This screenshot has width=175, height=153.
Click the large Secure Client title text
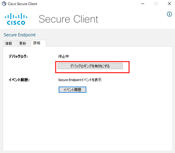click(x=69, y=19)
